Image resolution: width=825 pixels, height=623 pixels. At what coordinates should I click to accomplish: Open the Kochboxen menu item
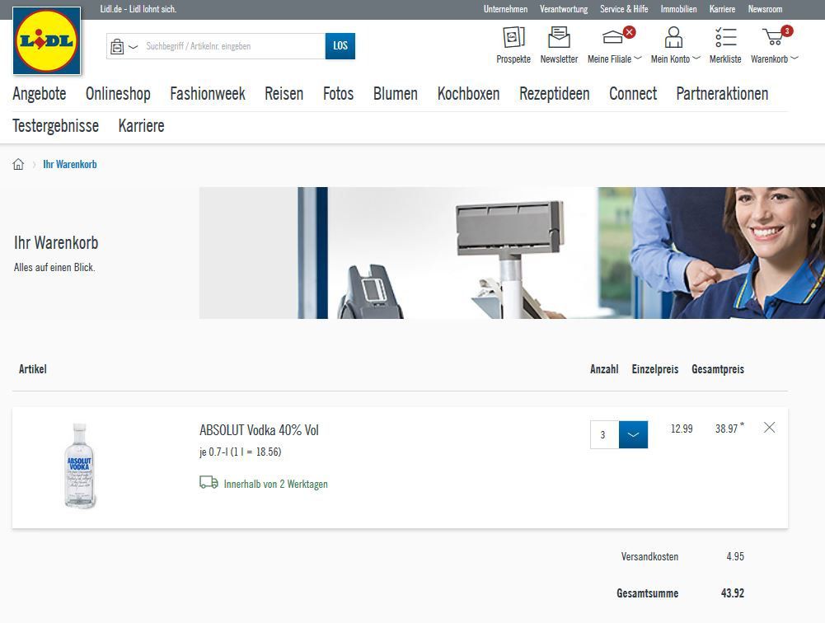coord(468,94)
